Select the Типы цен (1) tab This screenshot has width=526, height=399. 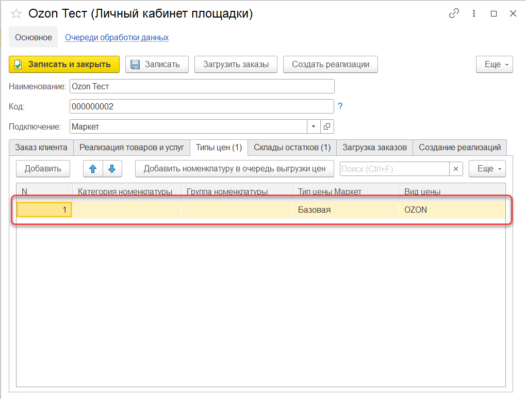(219, 148)
